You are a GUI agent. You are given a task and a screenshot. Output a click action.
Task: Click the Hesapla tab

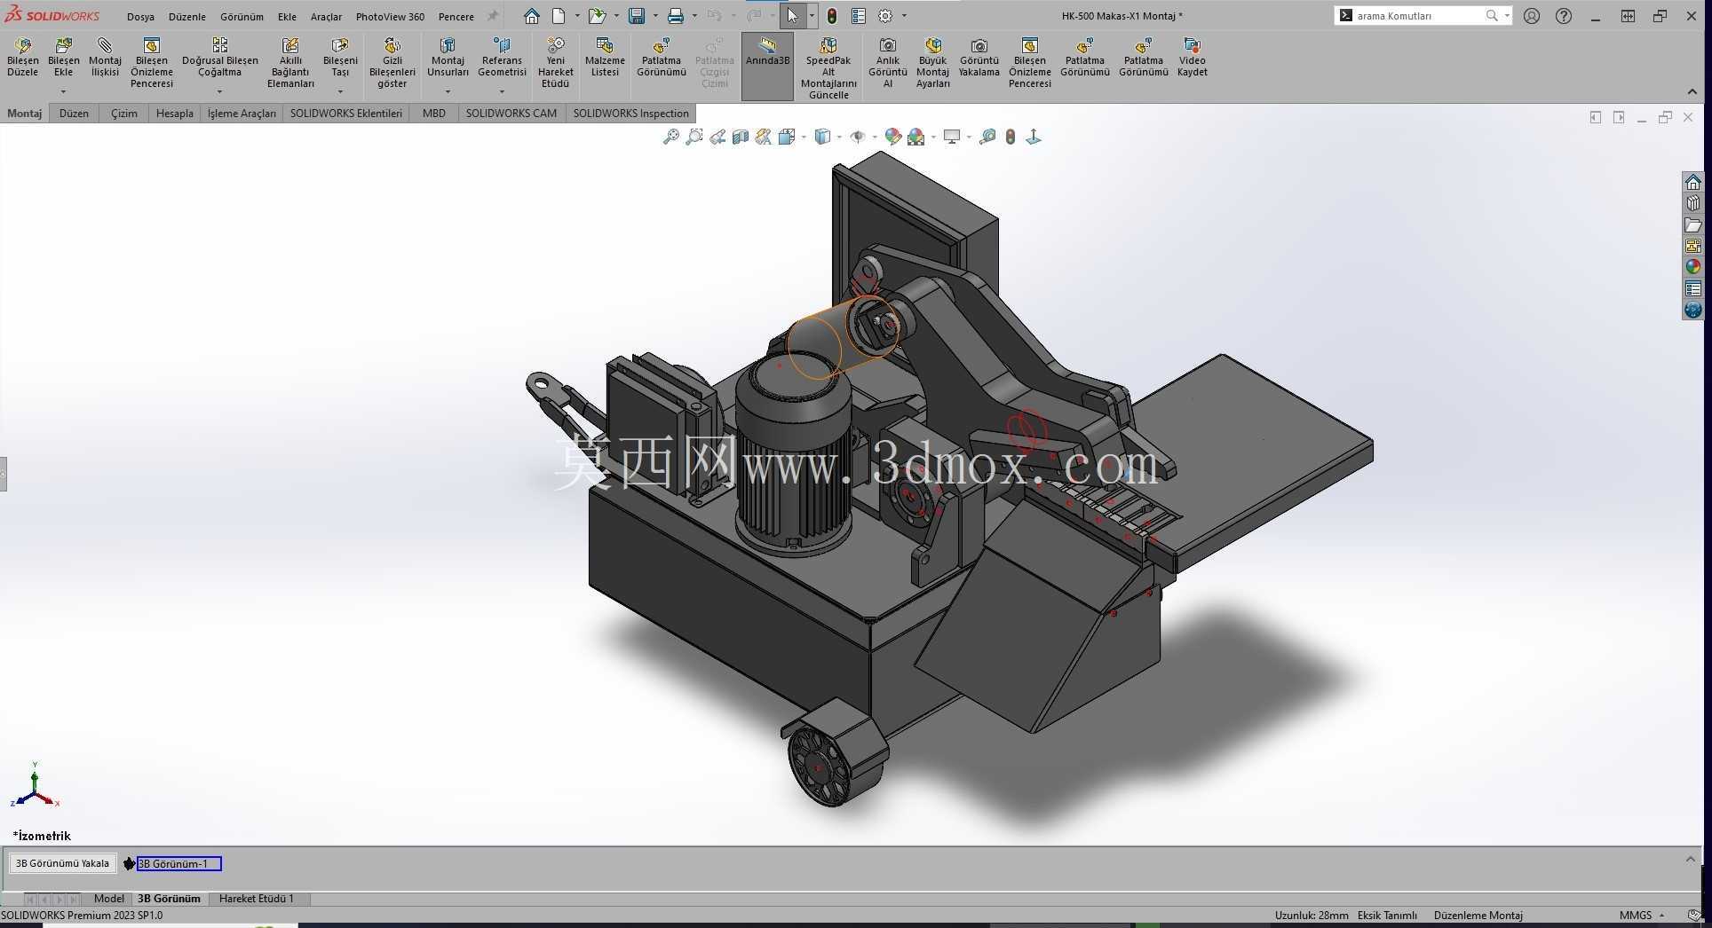[x=174, y=113]
